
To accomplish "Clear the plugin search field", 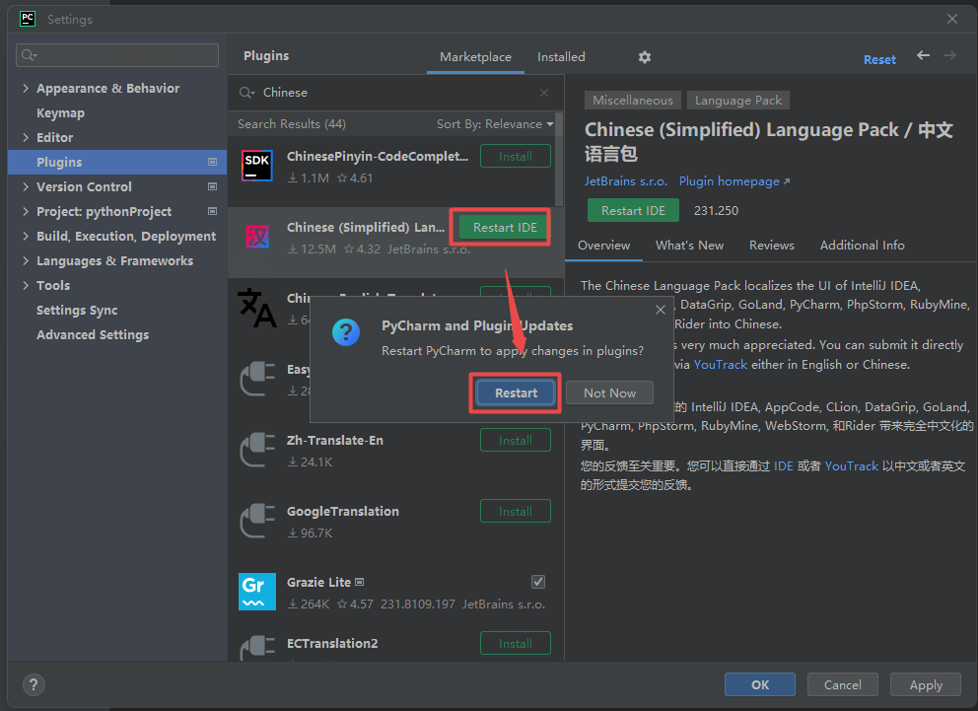I will pos(544,93).
